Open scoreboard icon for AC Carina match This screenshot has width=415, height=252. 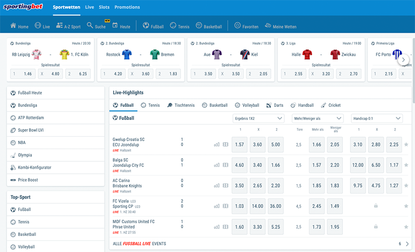(225, 185)
